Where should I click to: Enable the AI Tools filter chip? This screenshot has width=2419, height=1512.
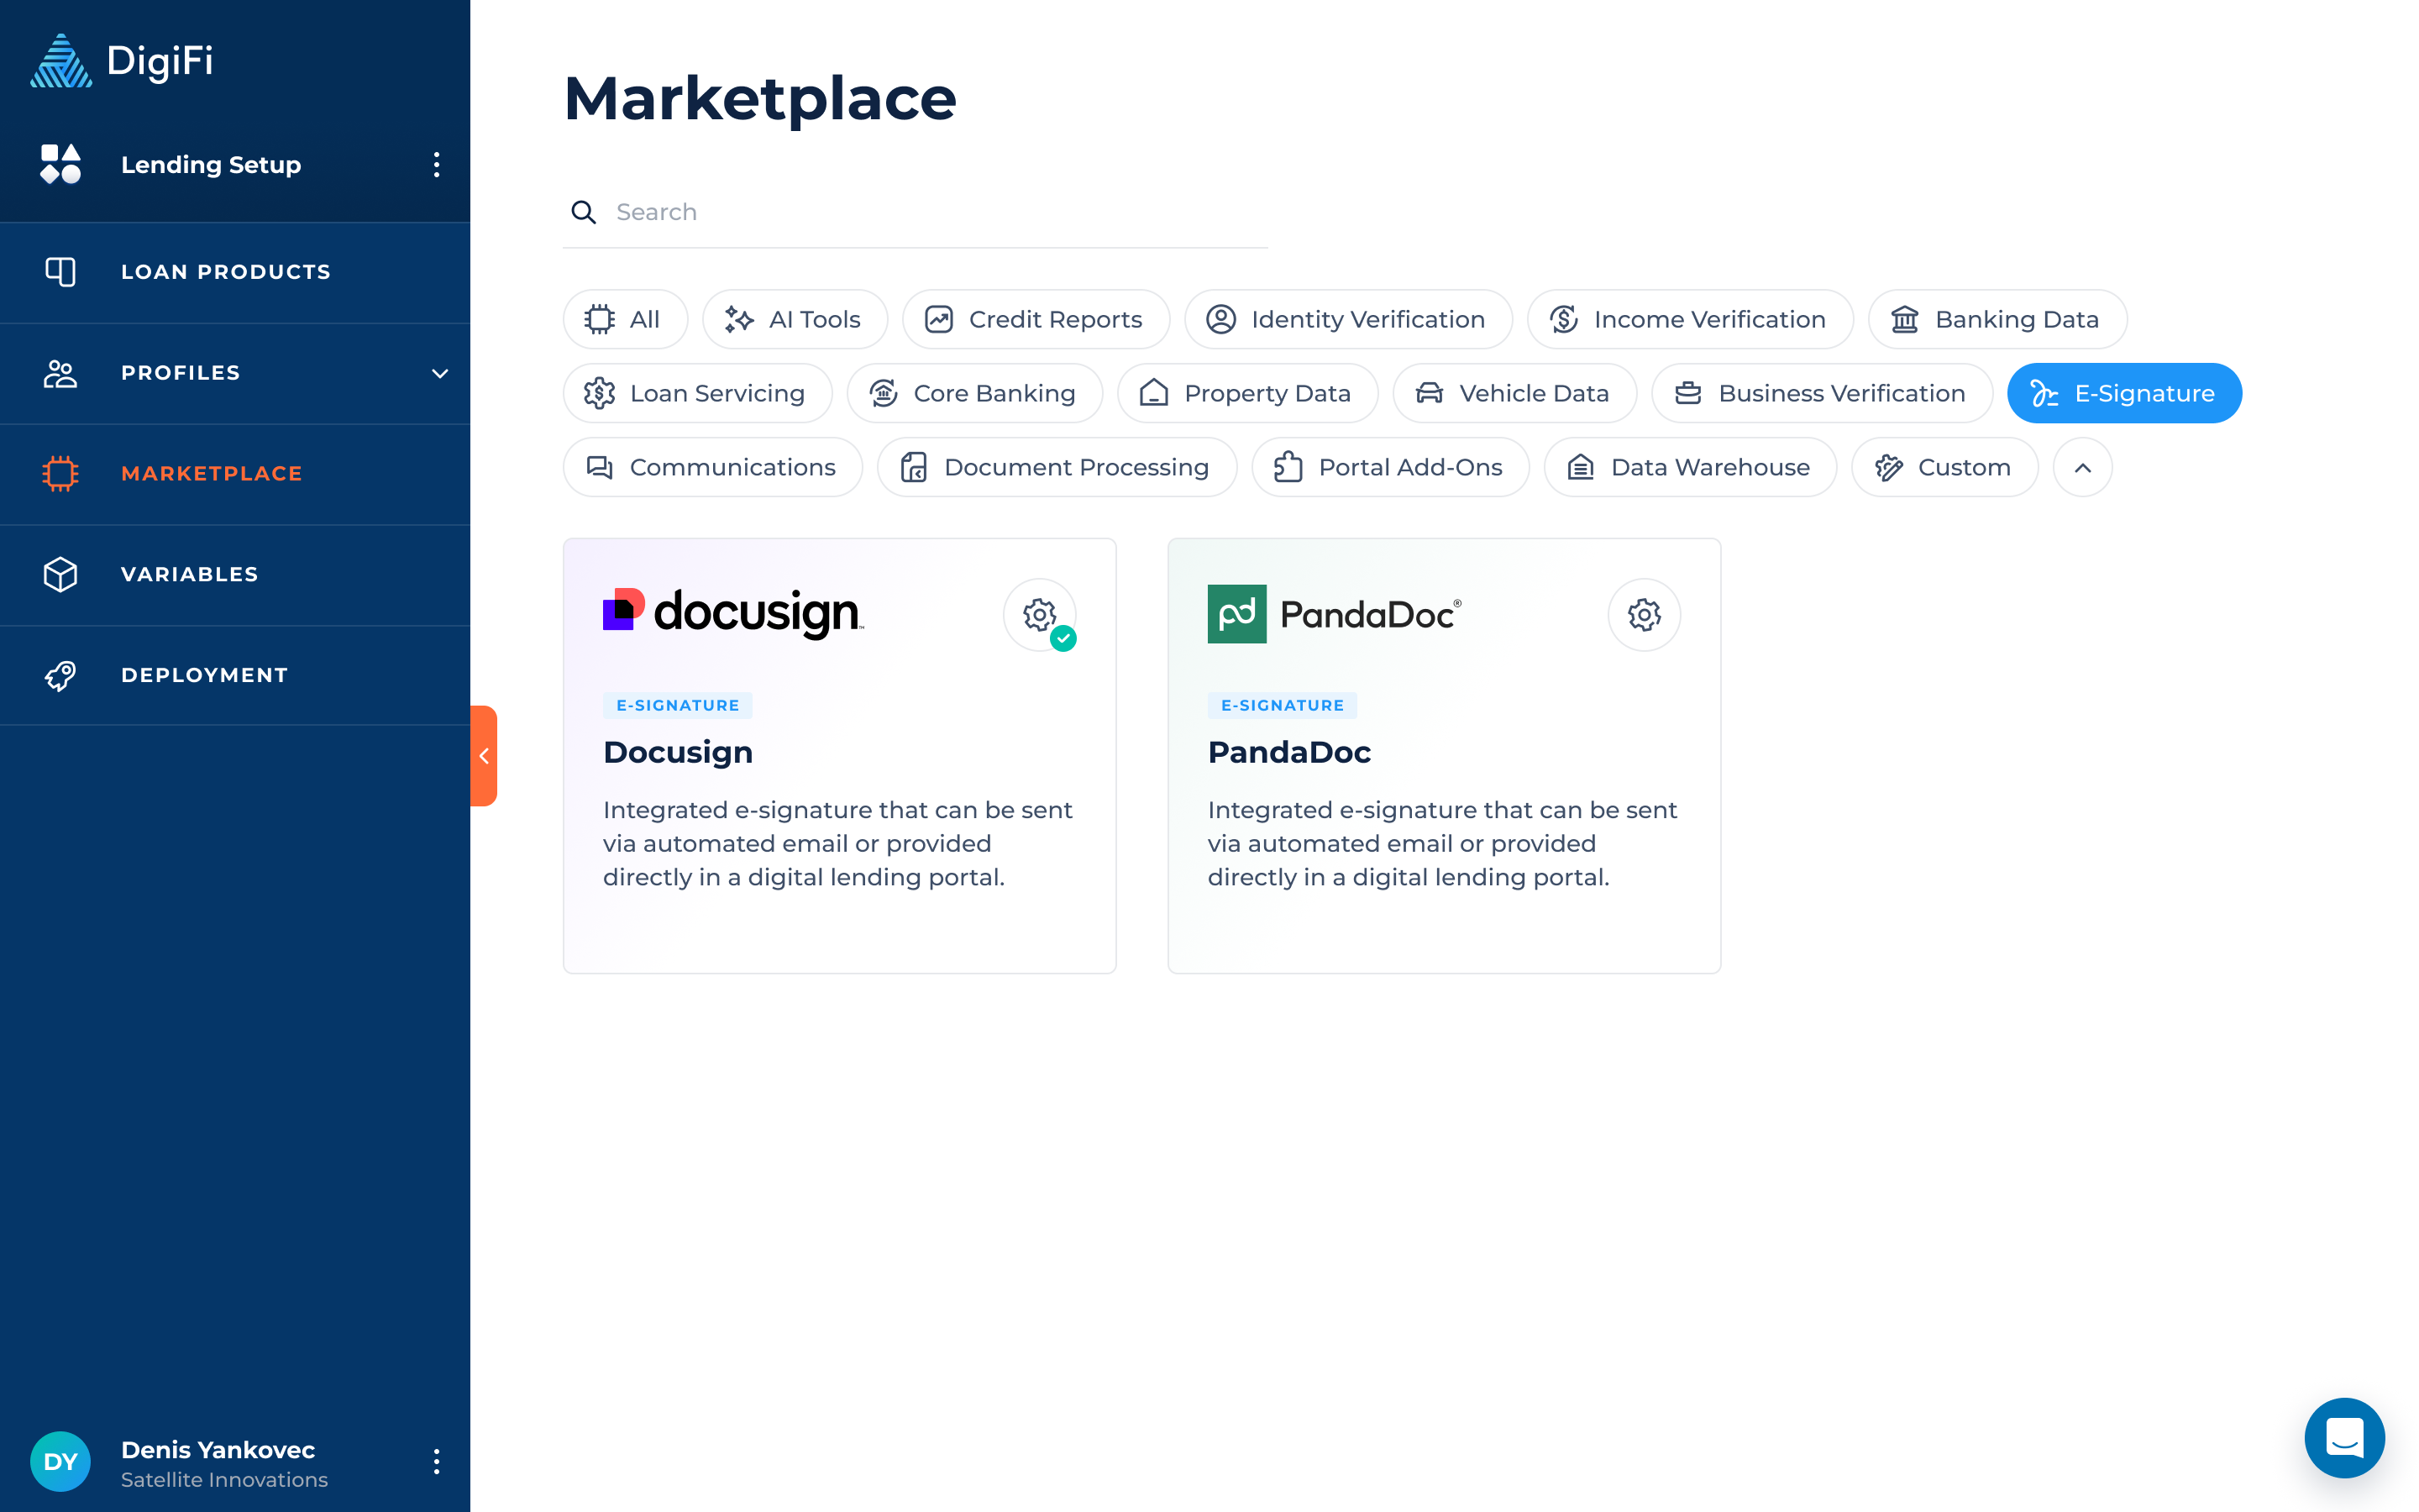[795, 319]
